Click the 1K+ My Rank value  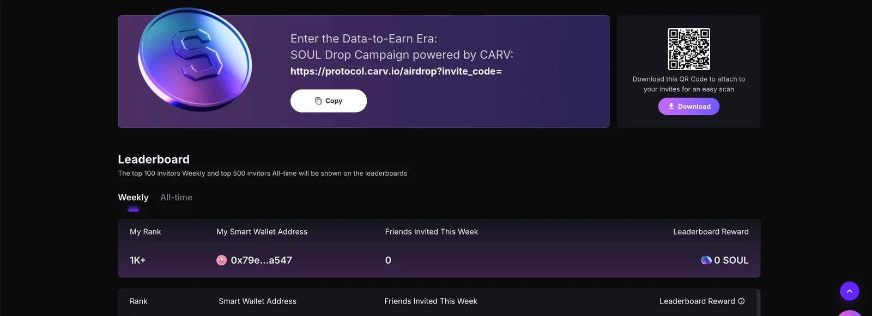pos(137,261)
